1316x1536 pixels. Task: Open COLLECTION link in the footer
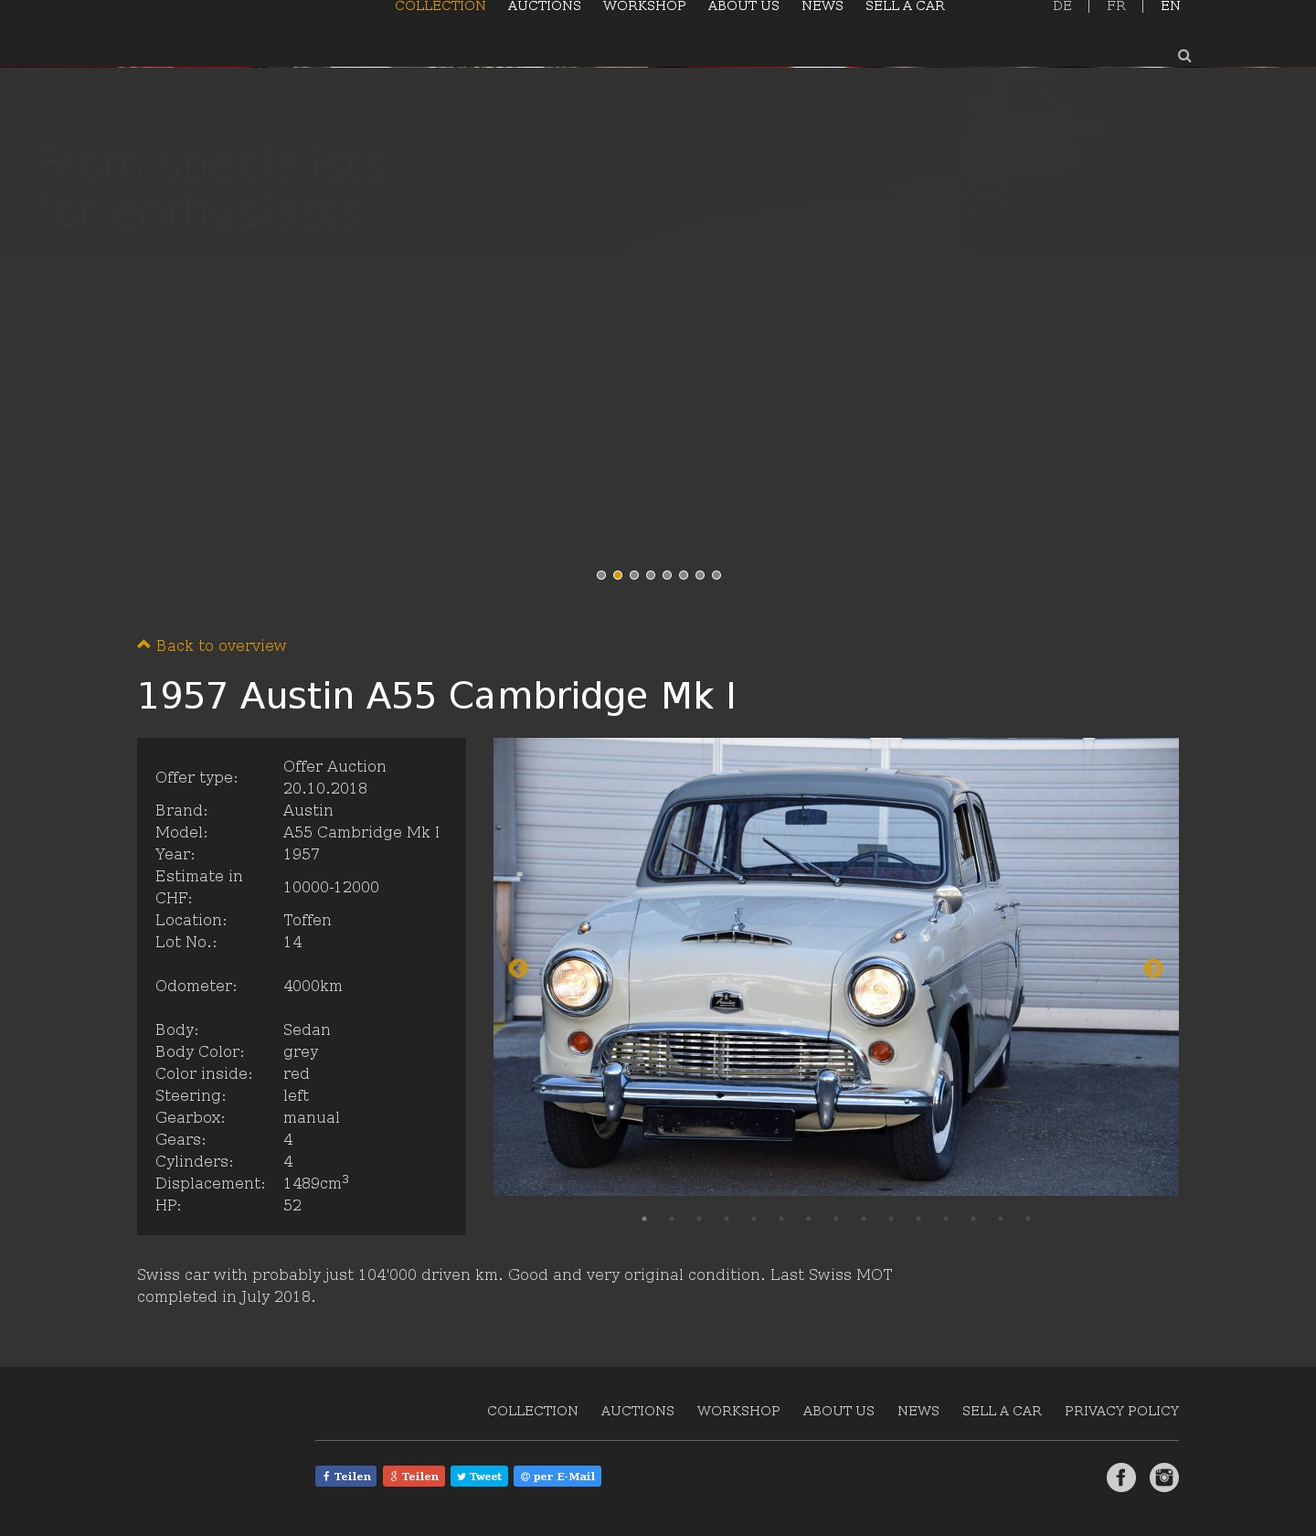point(533,1411)
